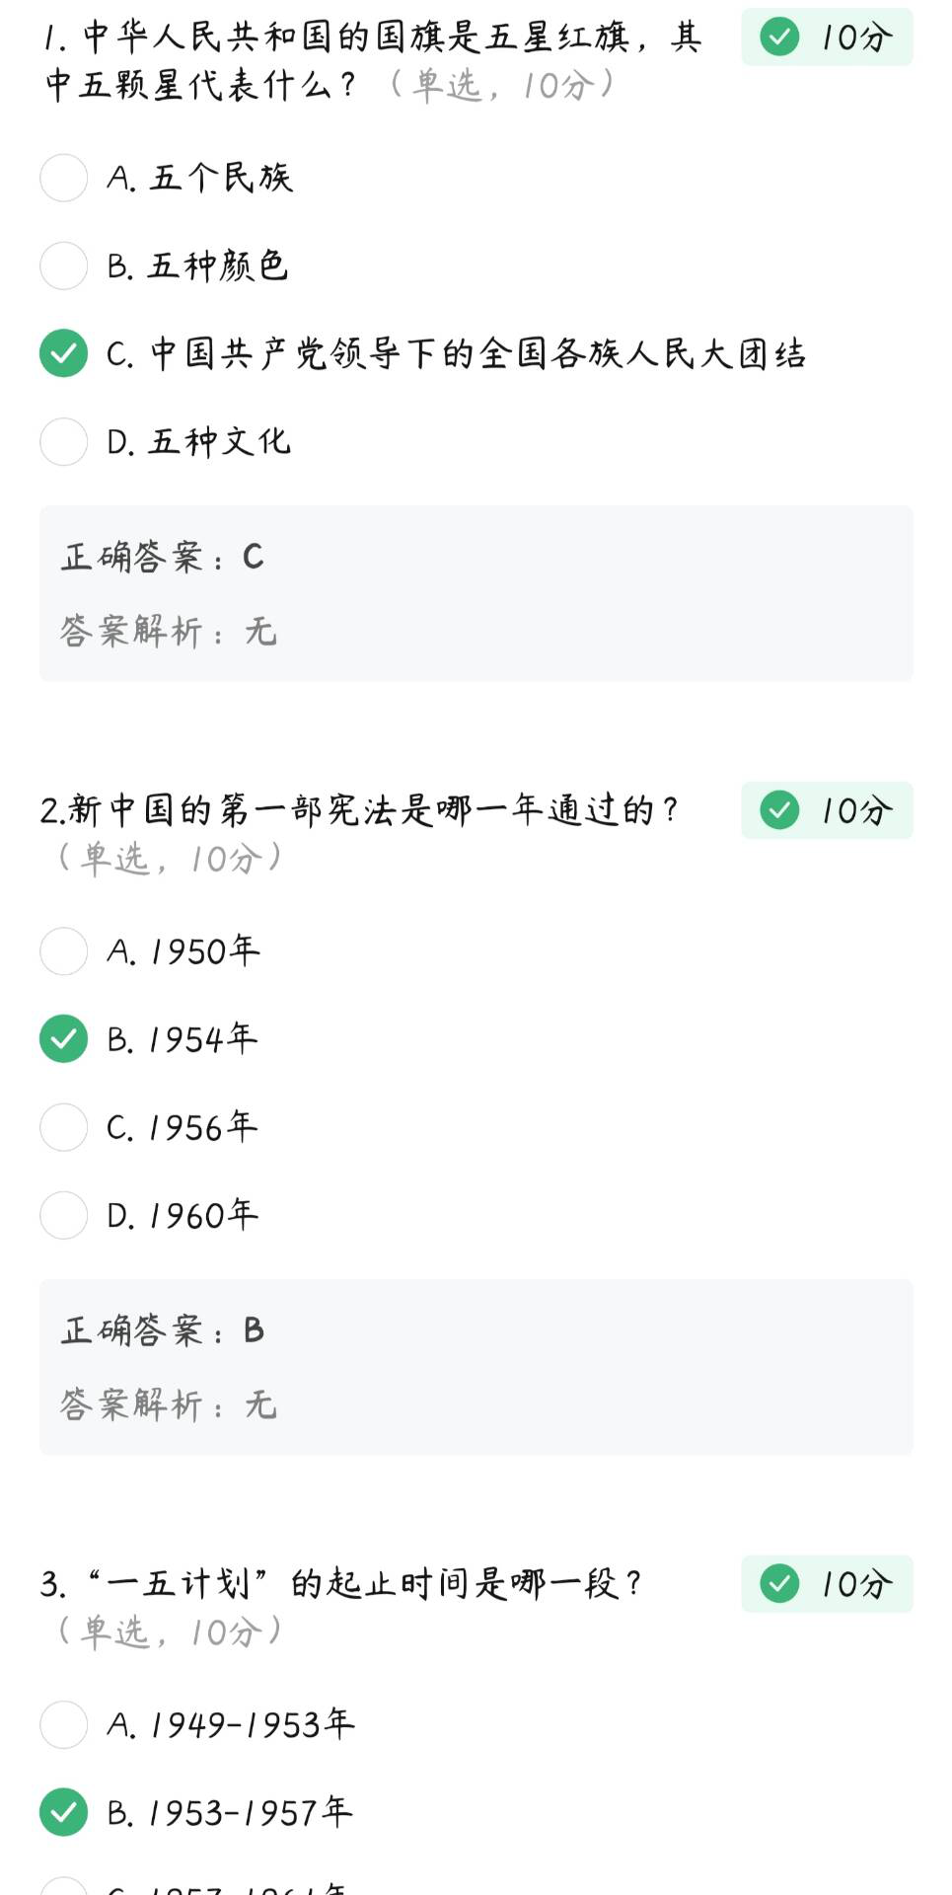The height and width of the screenshot is (1895, 952).
Task: Pick option D 1960年
Action: click(64, 1215)
